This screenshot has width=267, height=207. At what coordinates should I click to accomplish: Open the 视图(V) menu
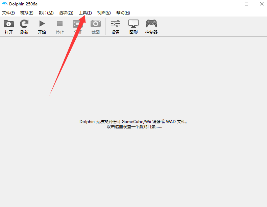(x=104, y=13)
